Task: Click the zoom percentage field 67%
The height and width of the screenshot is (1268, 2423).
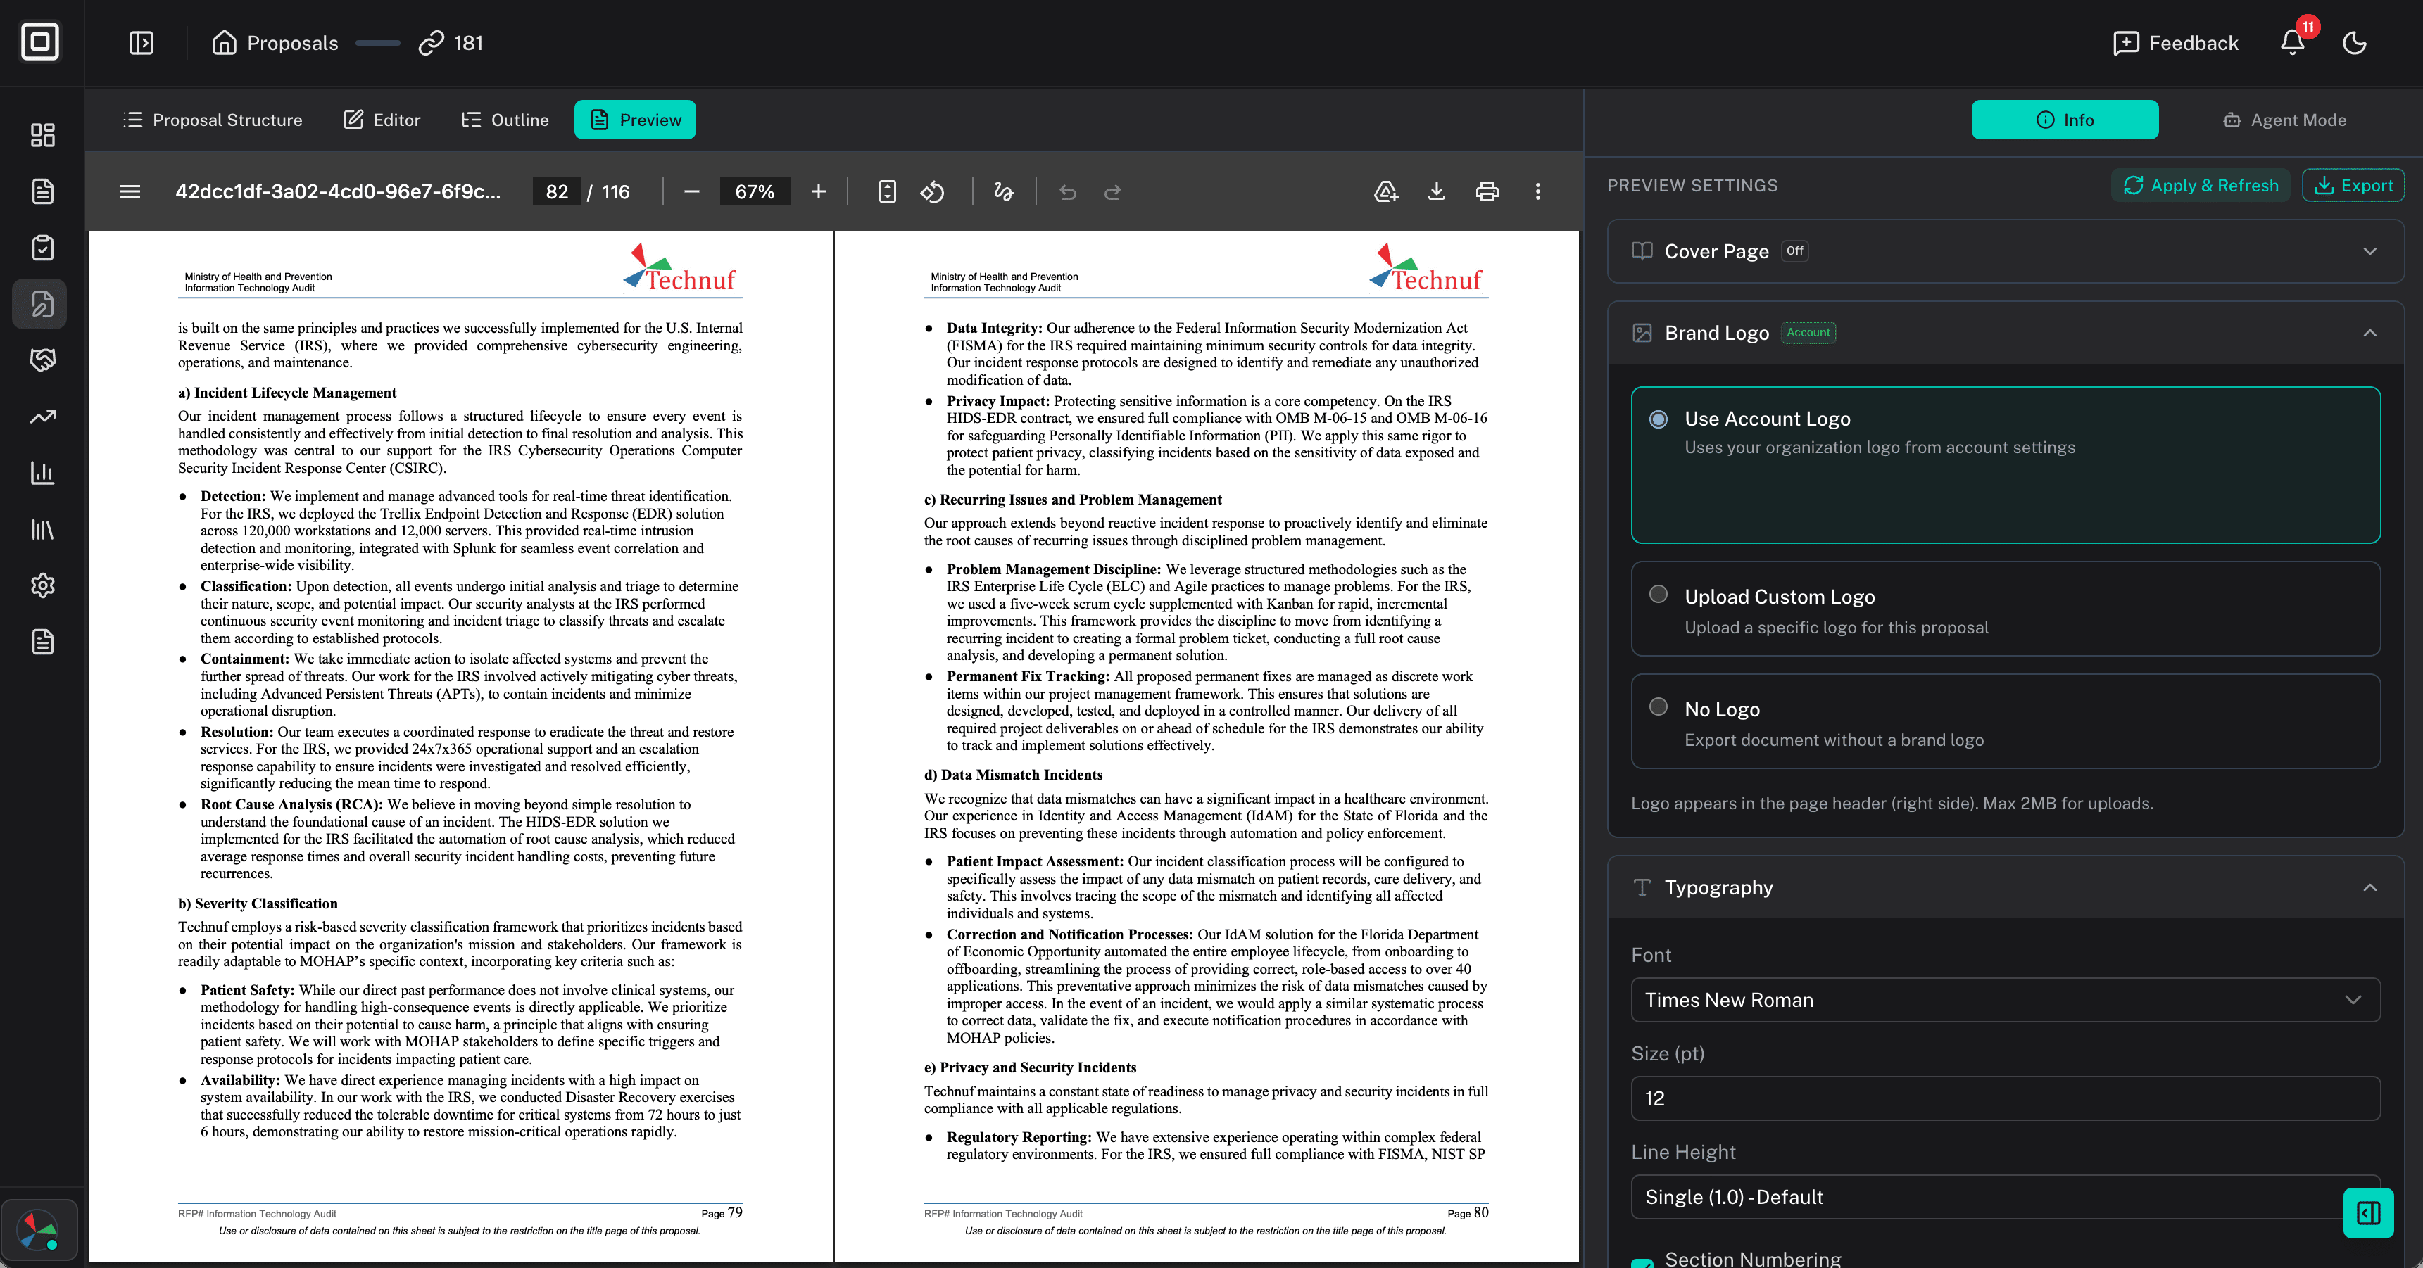Action: [755, 192]
